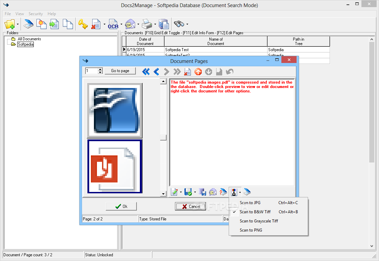Open the Help menu

[x=52, y=14]
